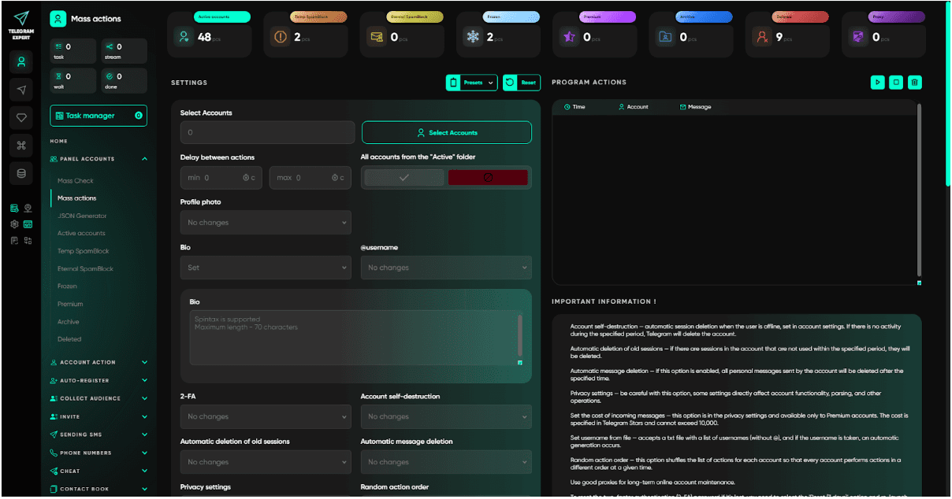Click the info icon on Task manager button
This screenshot has height=499, width=952.
[x=140, y=115]
